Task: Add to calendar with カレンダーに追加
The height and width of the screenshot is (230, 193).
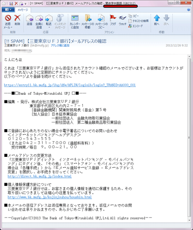Action: [x=75, y=22]
